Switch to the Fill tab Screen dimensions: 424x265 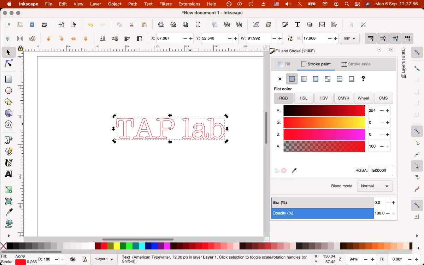(x=284, y=64)
